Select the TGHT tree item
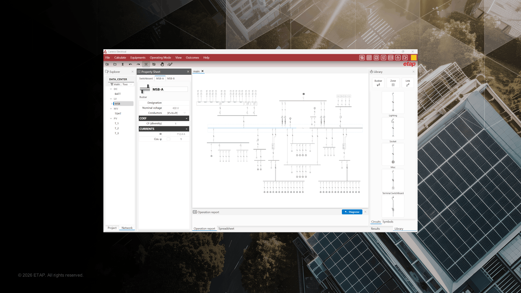The height and width of the screenshot is (293, 521). (x=118, y=114)
